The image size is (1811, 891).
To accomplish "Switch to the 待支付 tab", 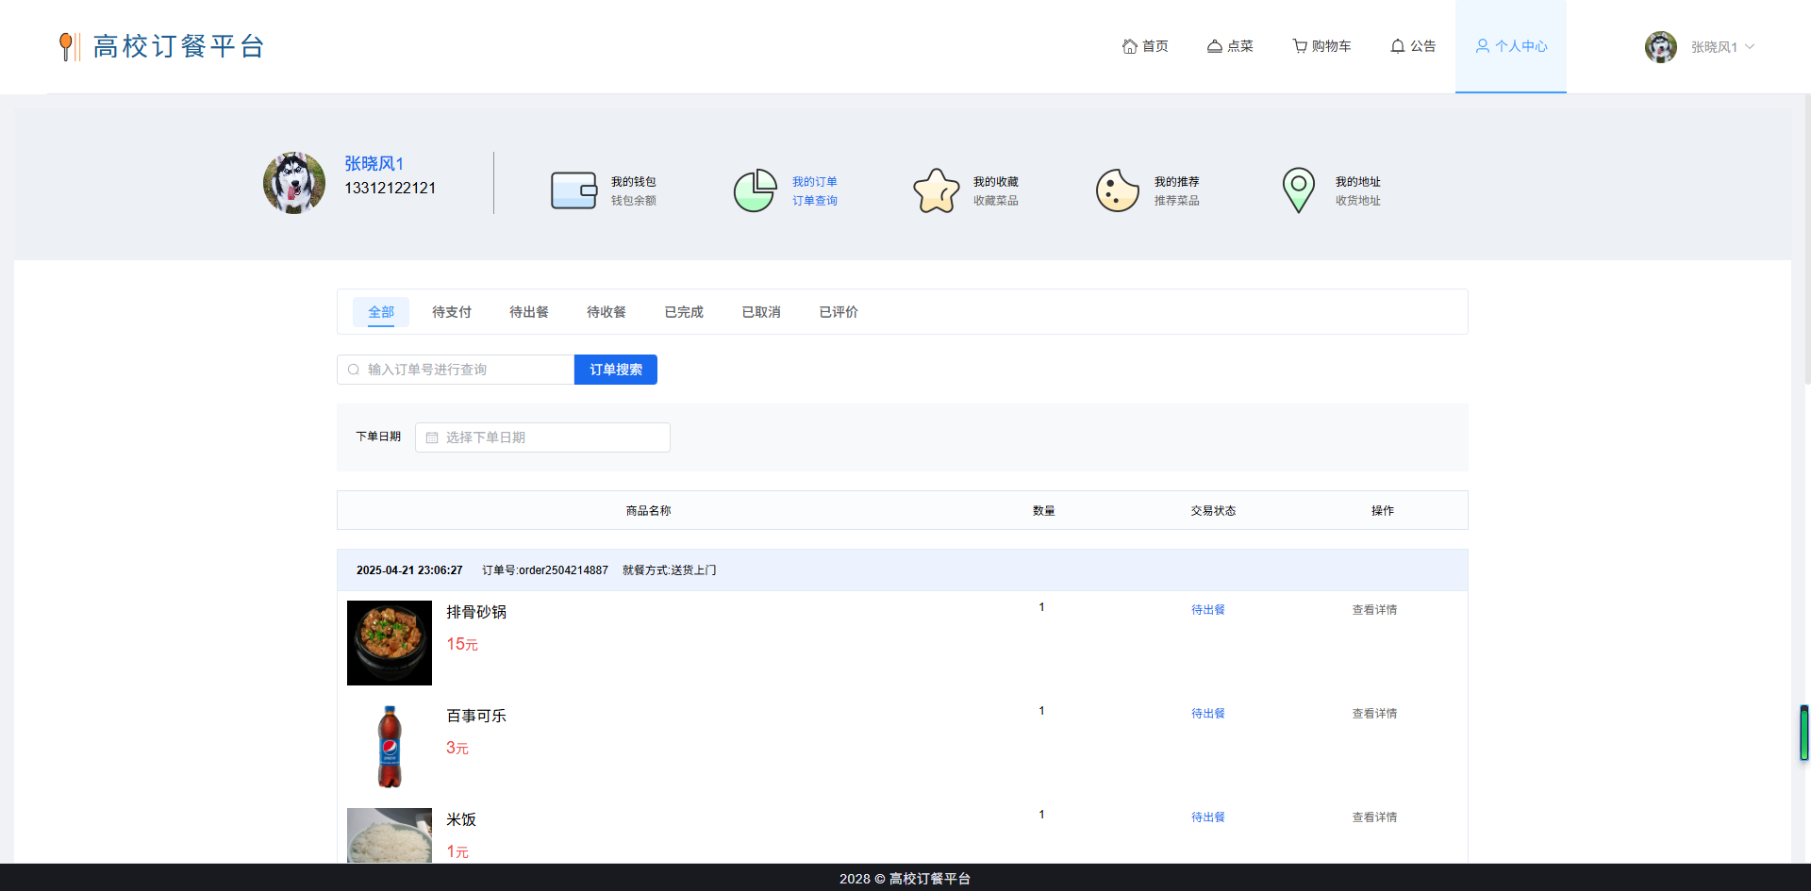I will click(451, 312).
